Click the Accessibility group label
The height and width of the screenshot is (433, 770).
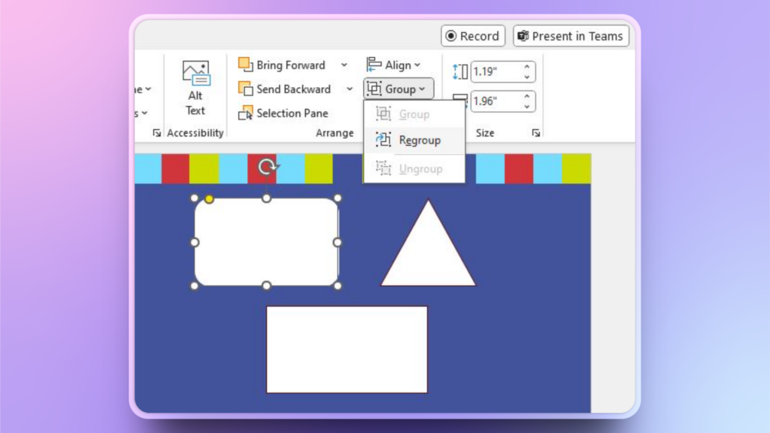coord(195,133)
